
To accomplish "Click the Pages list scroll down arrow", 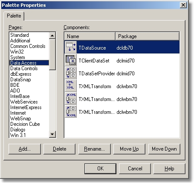I will click(x=52, y=134).
